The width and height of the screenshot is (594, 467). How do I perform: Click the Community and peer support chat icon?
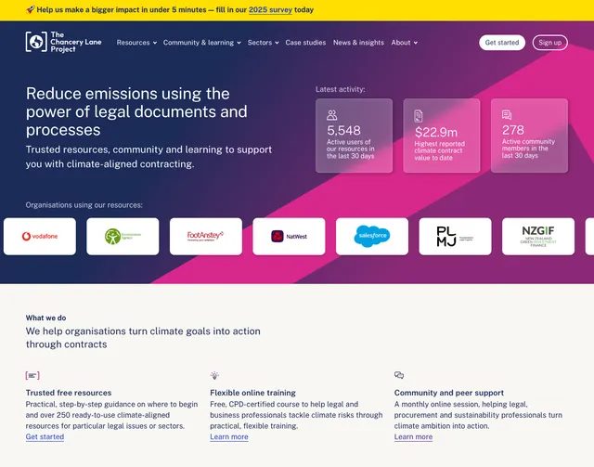(x=399, y=376)
